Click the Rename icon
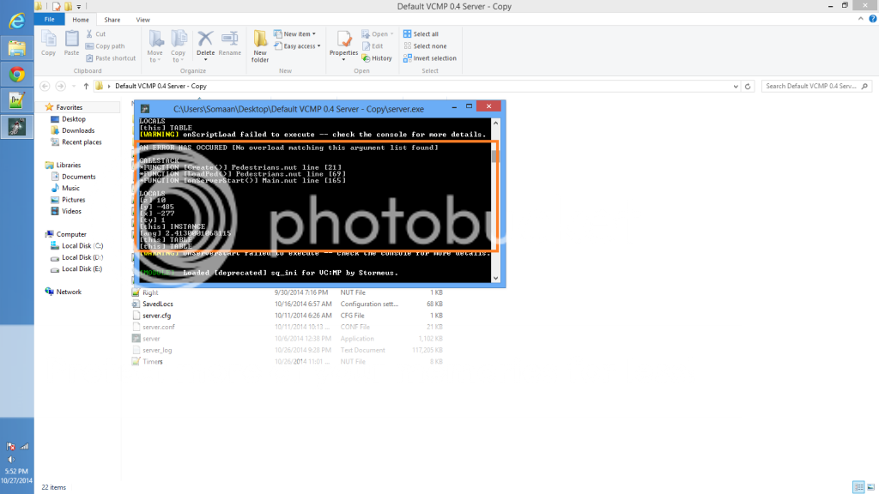This screenshot has width=879, height=494. (x=230, y=43)
